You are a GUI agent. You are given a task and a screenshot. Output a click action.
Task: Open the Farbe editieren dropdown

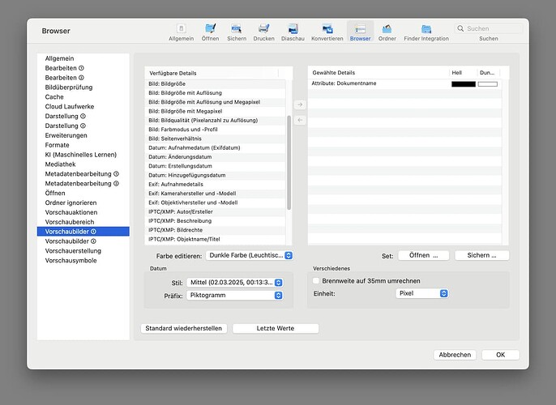[x=250, y=255]
